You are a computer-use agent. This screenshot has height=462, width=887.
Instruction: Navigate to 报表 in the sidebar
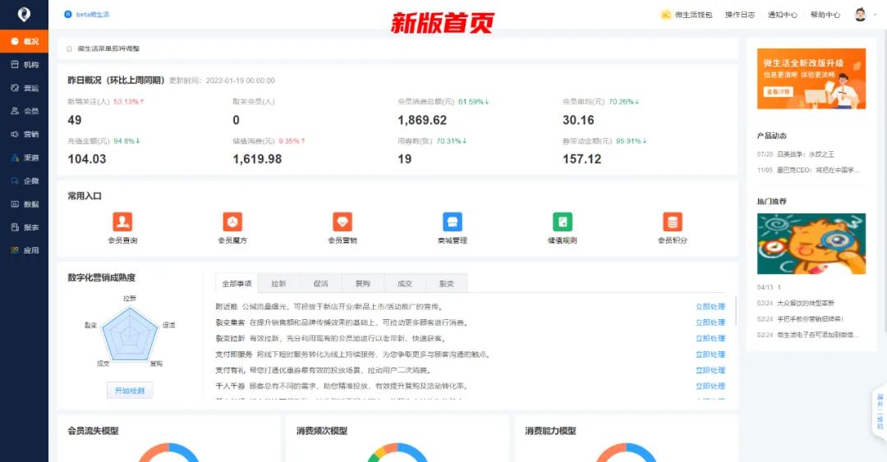[25, 227]
